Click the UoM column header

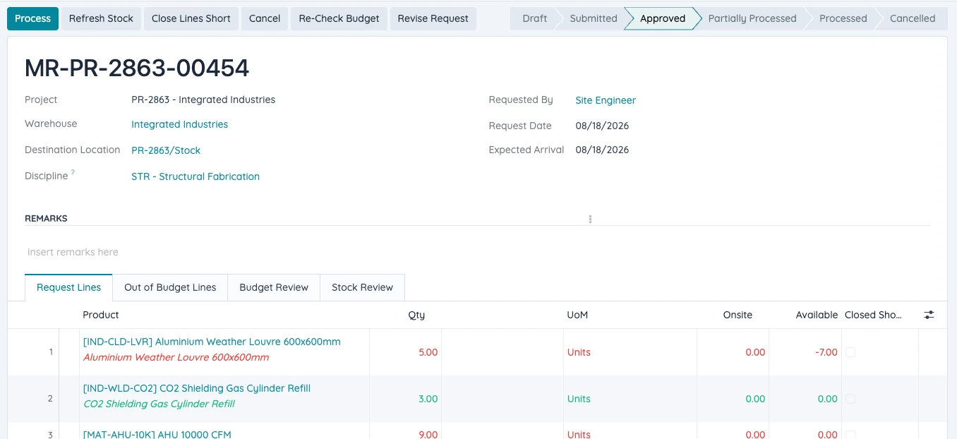point(577,315)
